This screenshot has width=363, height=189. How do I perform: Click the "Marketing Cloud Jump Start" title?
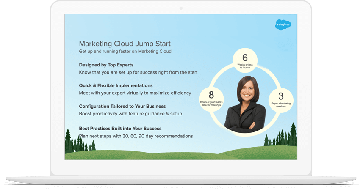pos(125,44)
